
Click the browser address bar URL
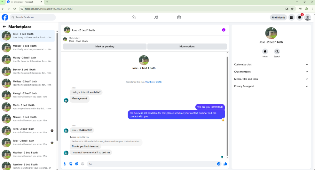(x=49, y=9)
